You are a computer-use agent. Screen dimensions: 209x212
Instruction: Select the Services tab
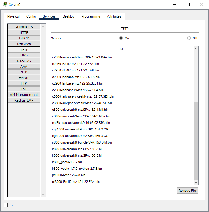49,16
